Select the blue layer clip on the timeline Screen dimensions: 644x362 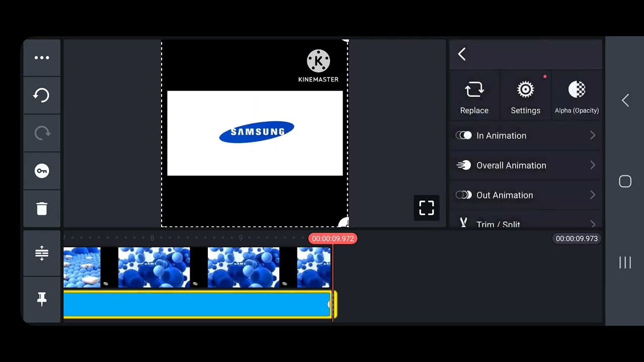(x=197, y=305)
